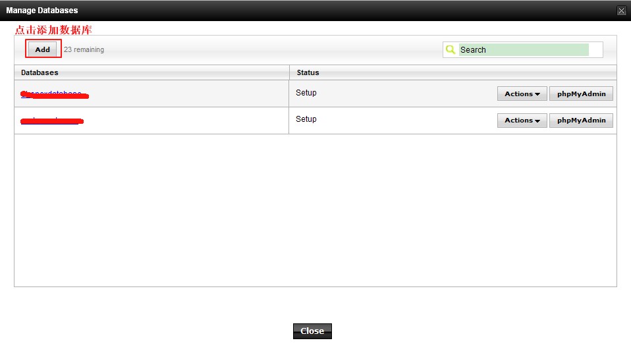
Task: Click the red Chinese annotation text
Action: [x=53, y=30]
